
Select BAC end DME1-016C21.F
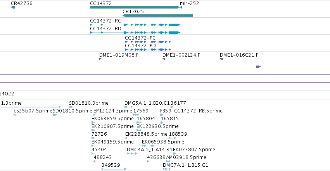(221, 59)
